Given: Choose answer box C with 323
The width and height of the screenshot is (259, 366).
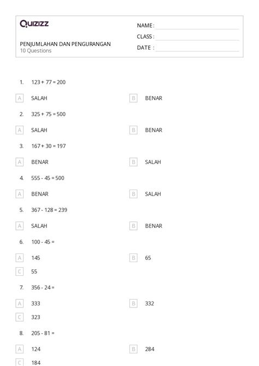Looking at the screenshot, I should [19, 317].
